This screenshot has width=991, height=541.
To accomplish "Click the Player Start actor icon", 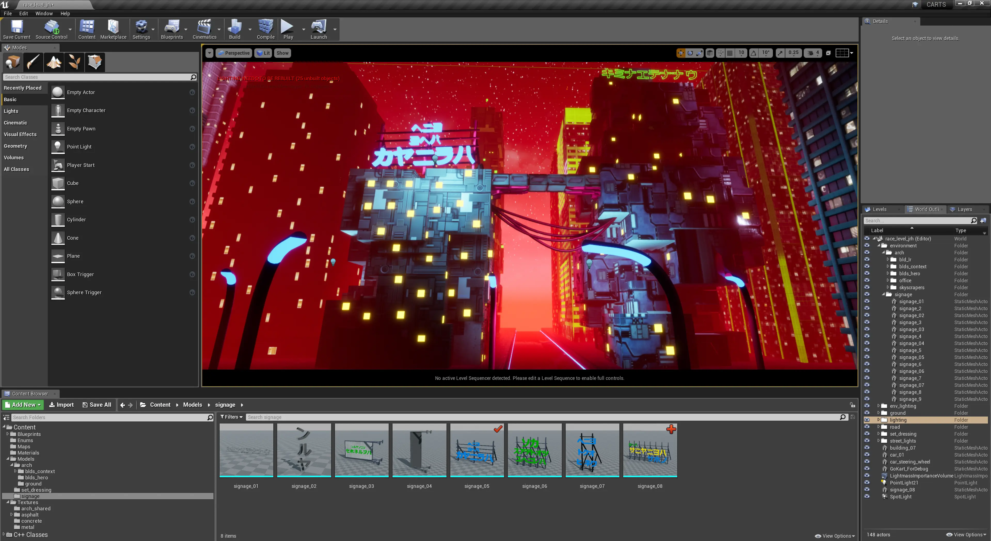I will (x=58, y=165).
